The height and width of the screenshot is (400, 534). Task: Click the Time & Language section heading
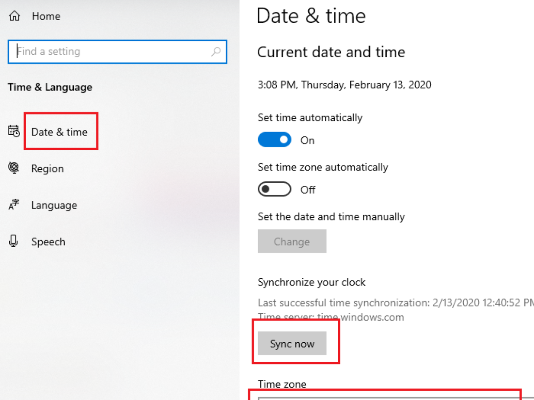50,87
